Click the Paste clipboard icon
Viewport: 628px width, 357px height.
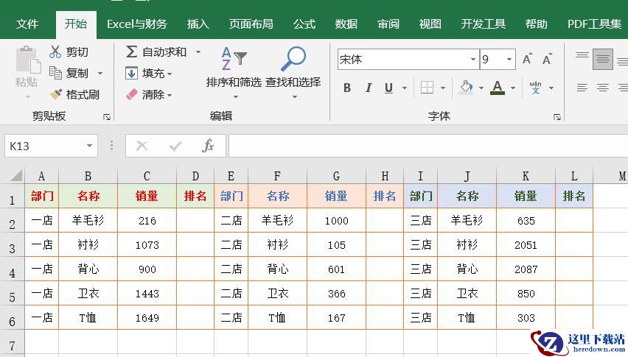tap(27, 60)
